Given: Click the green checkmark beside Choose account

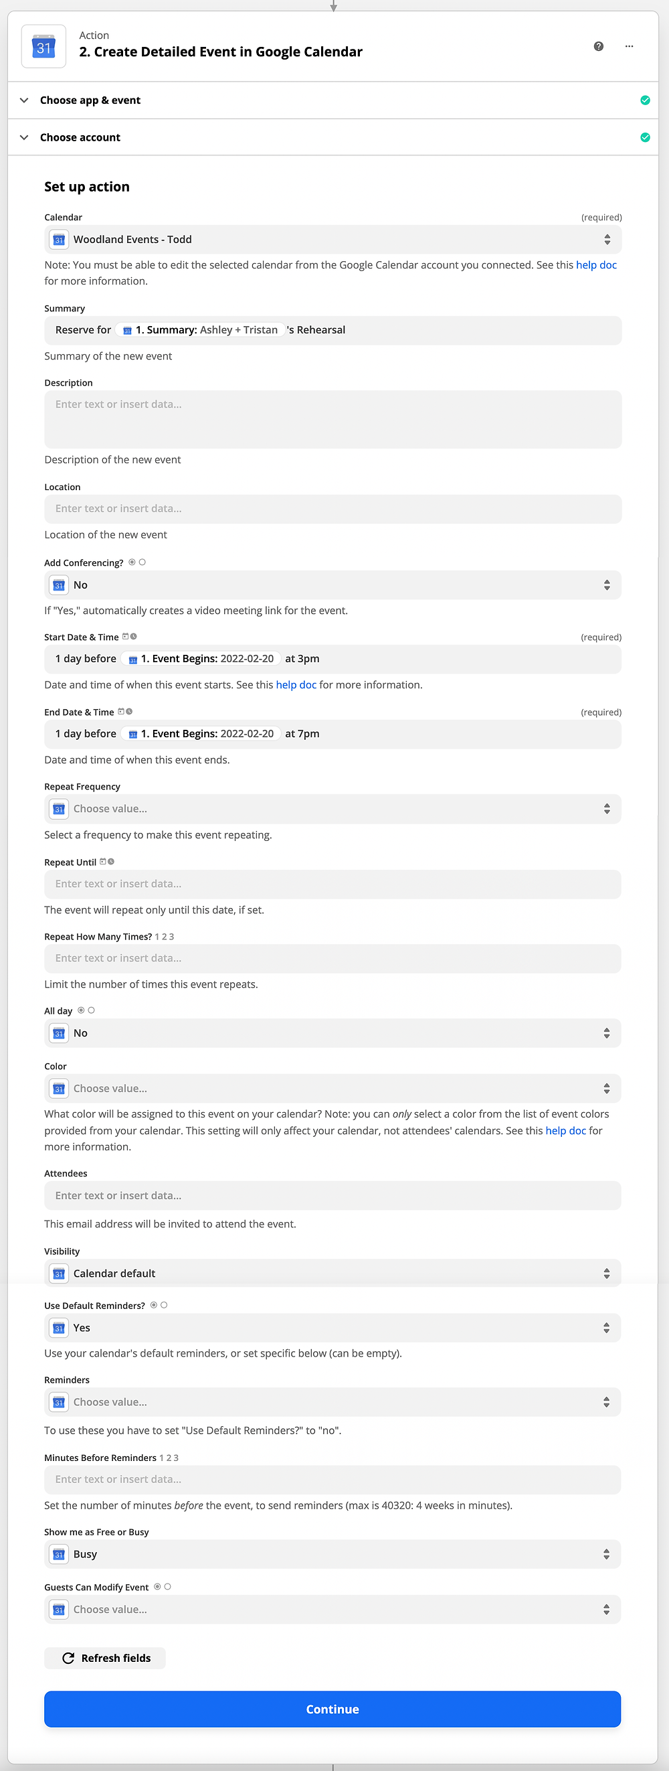Looking at the screenshot, I should (645, 137).
